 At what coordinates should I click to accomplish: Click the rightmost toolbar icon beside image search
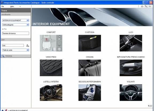click(150, 6)
